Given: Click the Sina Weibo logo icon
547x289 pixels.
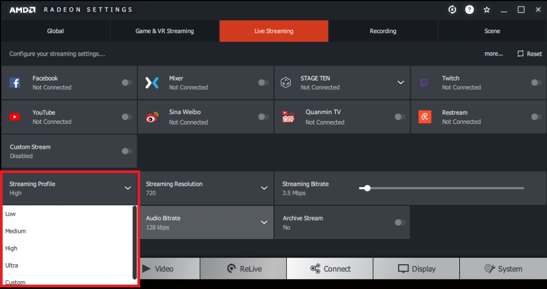Looking at the screenshot, I should coord(152,117).
